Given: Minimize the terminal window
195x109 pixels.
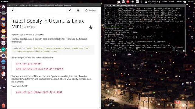Looking at the screenshot, I should pos(110,5).
